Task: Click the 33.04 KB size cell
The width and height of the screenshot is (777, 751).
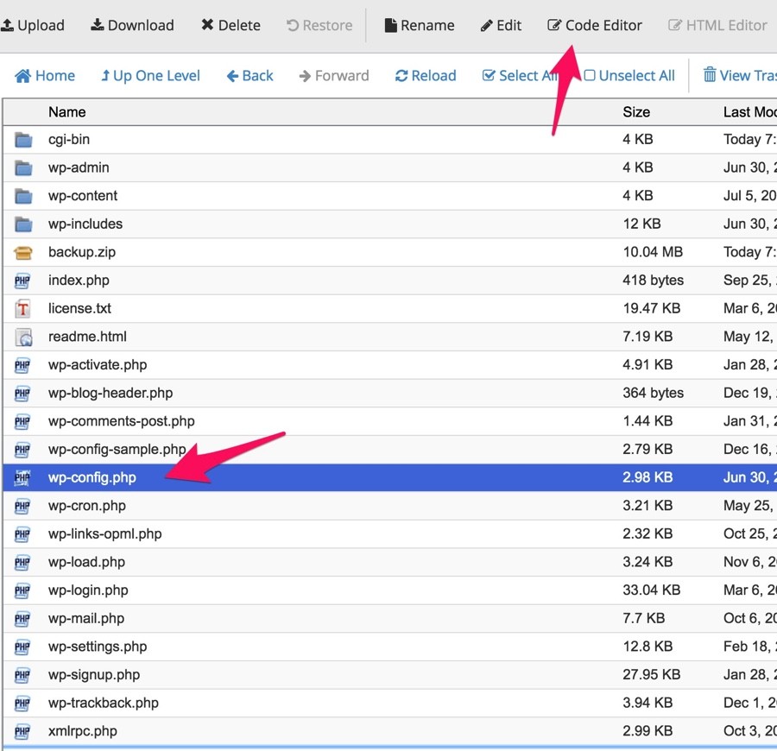Action: coord(652,590)
